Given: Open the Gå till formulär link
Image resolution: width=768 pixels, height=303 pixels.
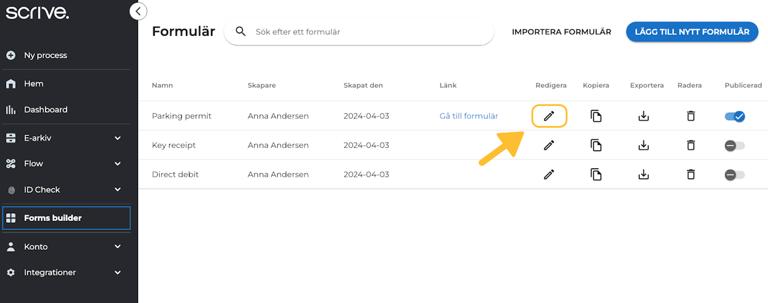Looking at the screenshot, I should point(469,116).
